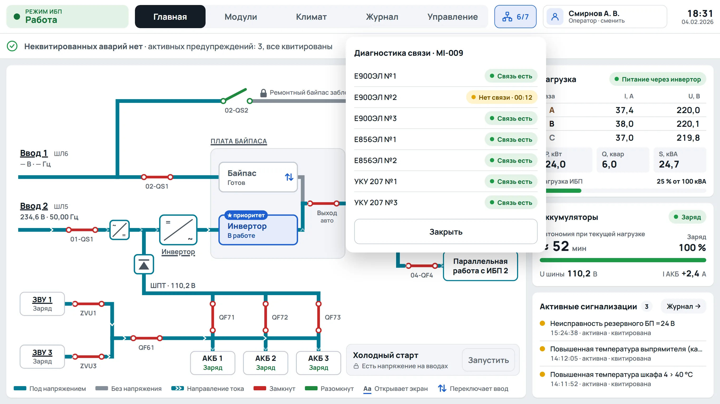
Task: Open the ЗВУ 1 charger block
Action: coord(42,304)
